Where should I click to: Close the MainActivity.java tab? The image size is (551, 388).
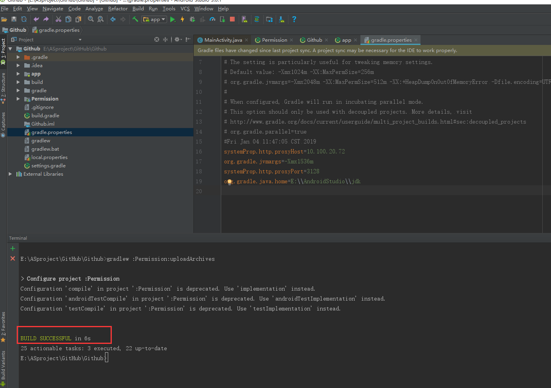[247, 40]
